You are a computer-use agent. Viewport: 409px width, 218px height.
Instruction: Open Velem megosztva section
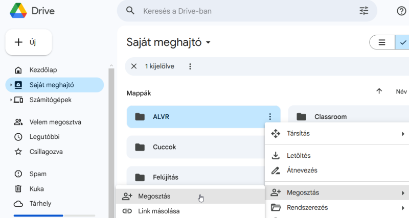[x=55, y=122]
